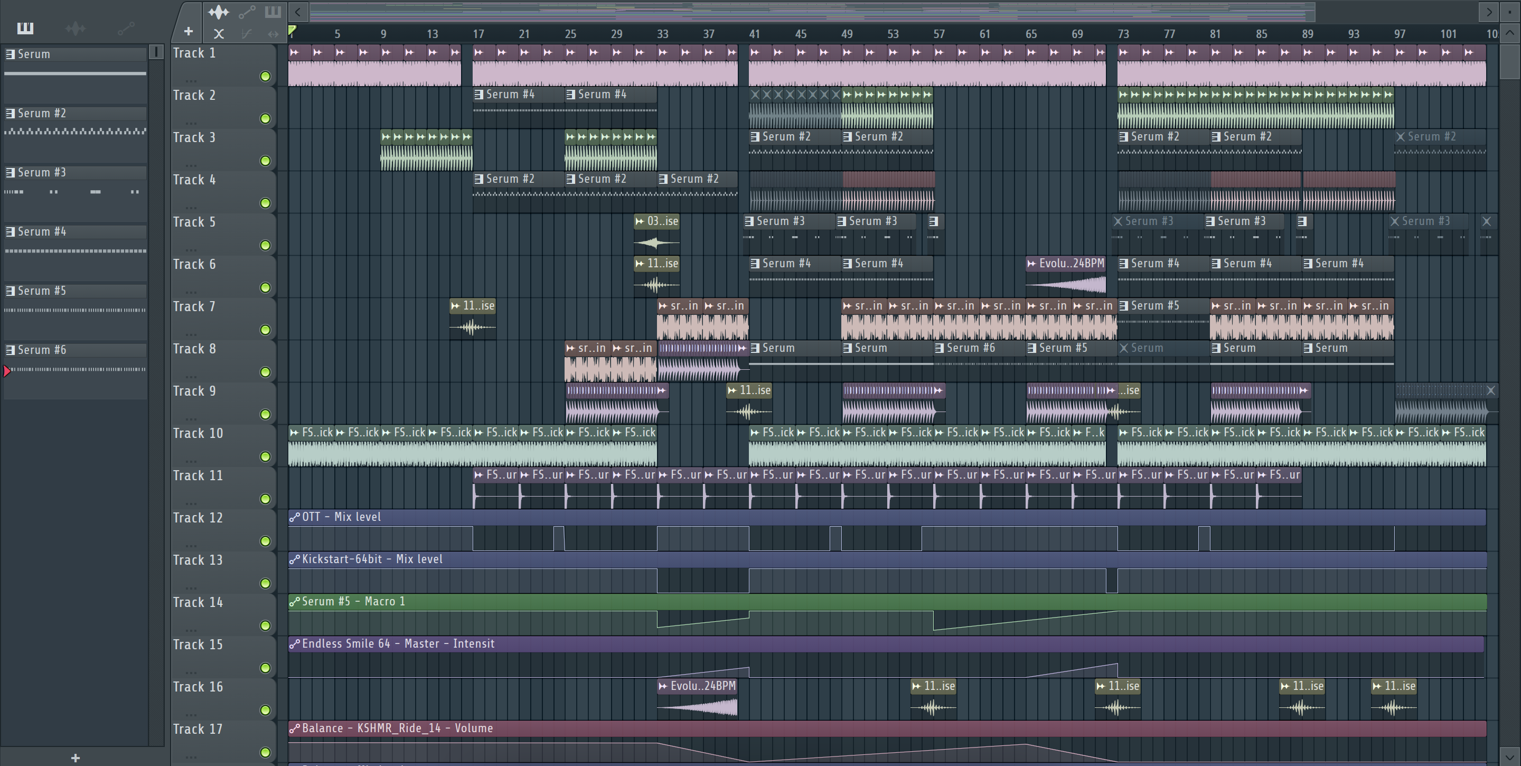Open the OTT - Mix level clip menu

295,517
